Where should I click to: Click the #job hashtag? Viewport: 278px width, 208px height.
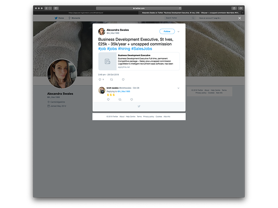[102, 49]
